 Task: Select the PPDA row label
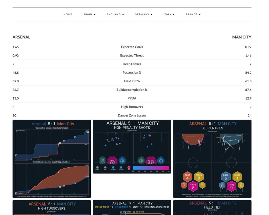click(132, 98)
